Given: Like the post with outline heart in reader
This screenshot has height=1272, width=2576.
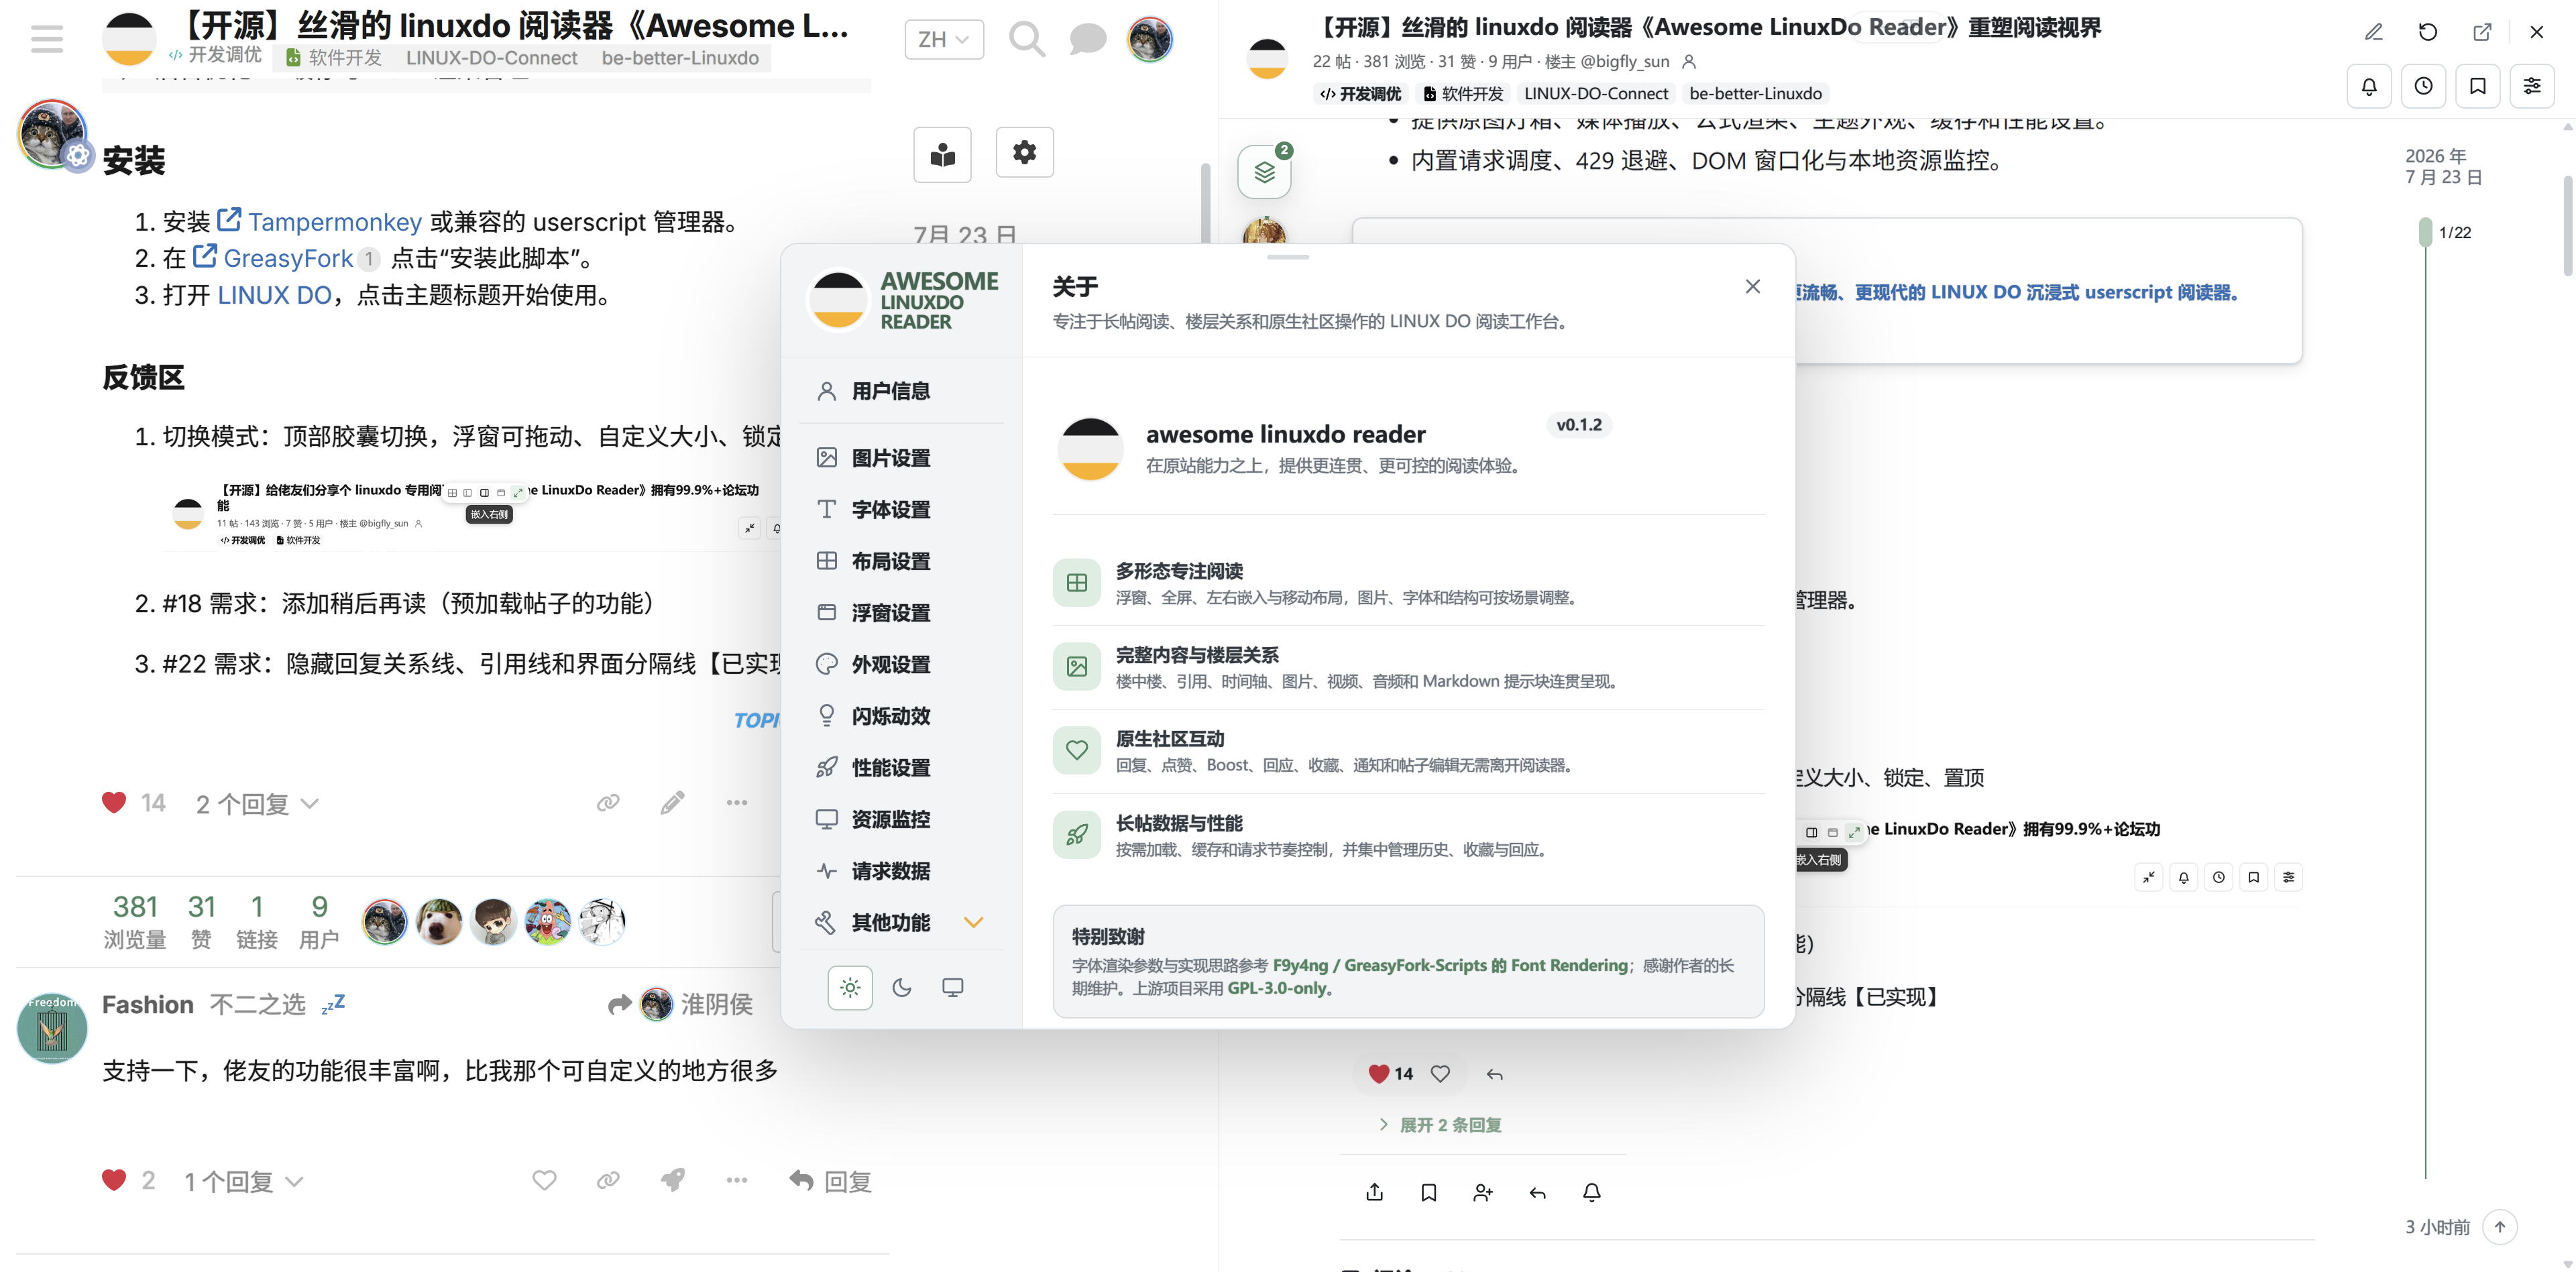Looking at the screenshot, I should (x=1440, y=1074).
